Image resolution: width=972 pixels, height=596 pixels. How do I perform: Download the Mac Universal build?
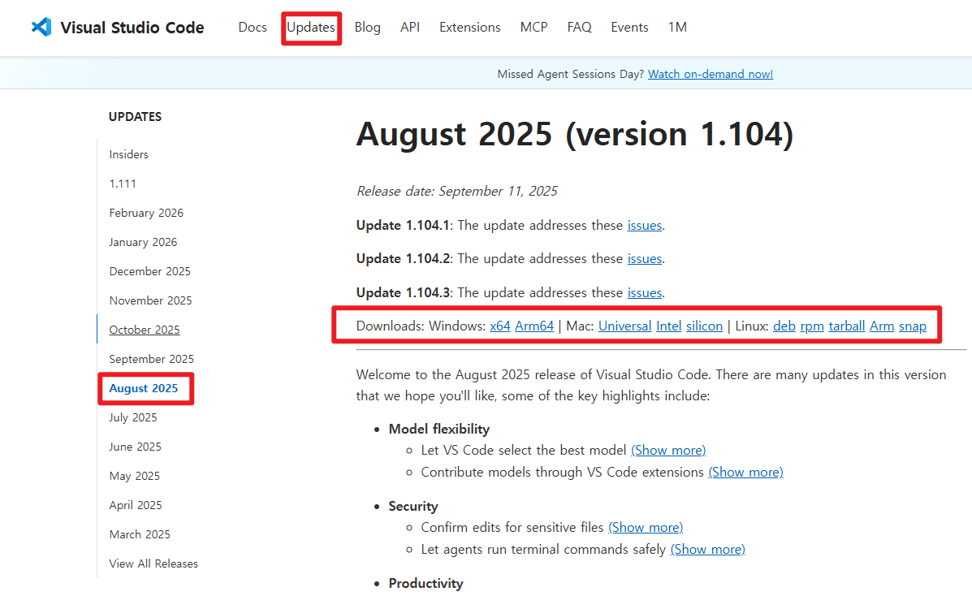click(x=625, y=326)
